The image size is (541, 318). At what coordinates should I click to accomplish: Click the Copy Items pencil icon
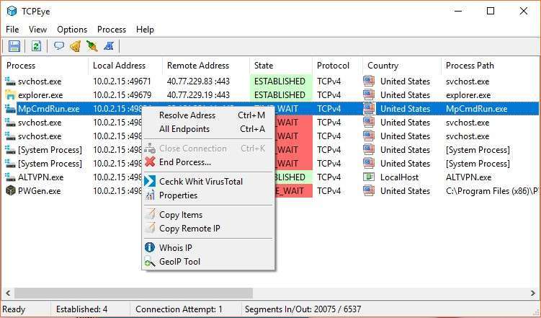pyautogui.click(x=150, y=214)
